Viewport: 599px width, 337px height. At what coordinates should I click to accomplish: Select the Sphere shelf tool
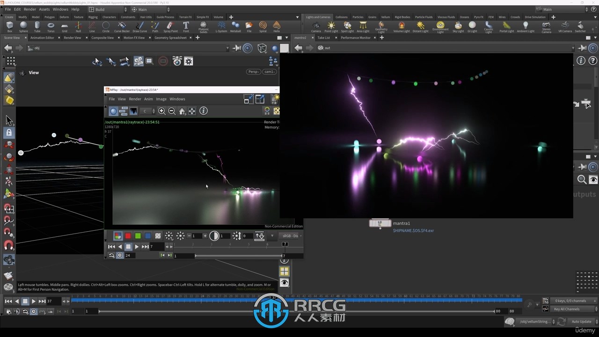coord(23,27)
